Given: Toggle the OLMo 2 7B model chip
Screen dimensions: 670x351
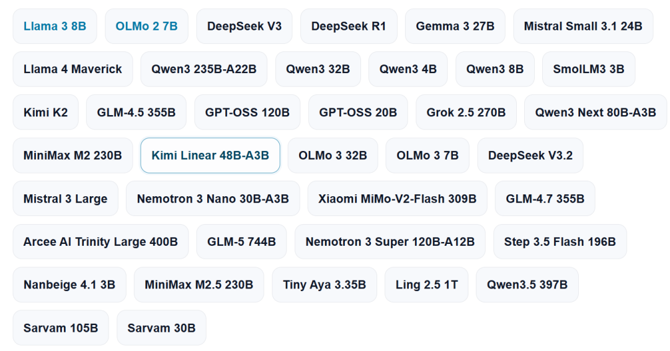Looking at the screenshot, I should click(x=146, y=26).
